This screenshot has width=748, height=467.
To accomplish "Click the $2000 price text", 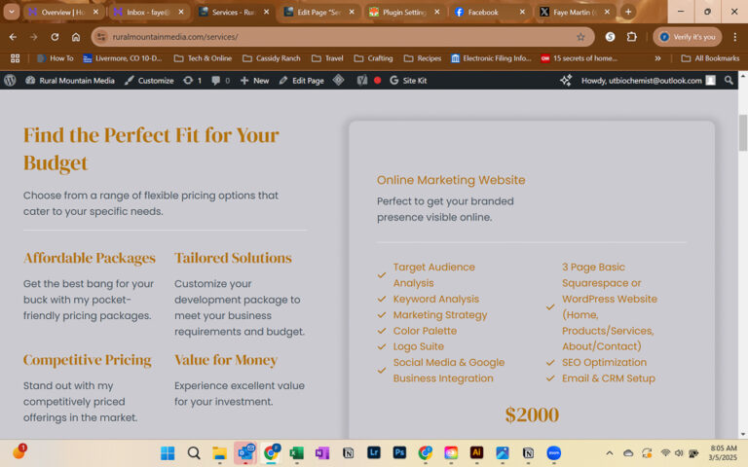I will click(532, 414).
